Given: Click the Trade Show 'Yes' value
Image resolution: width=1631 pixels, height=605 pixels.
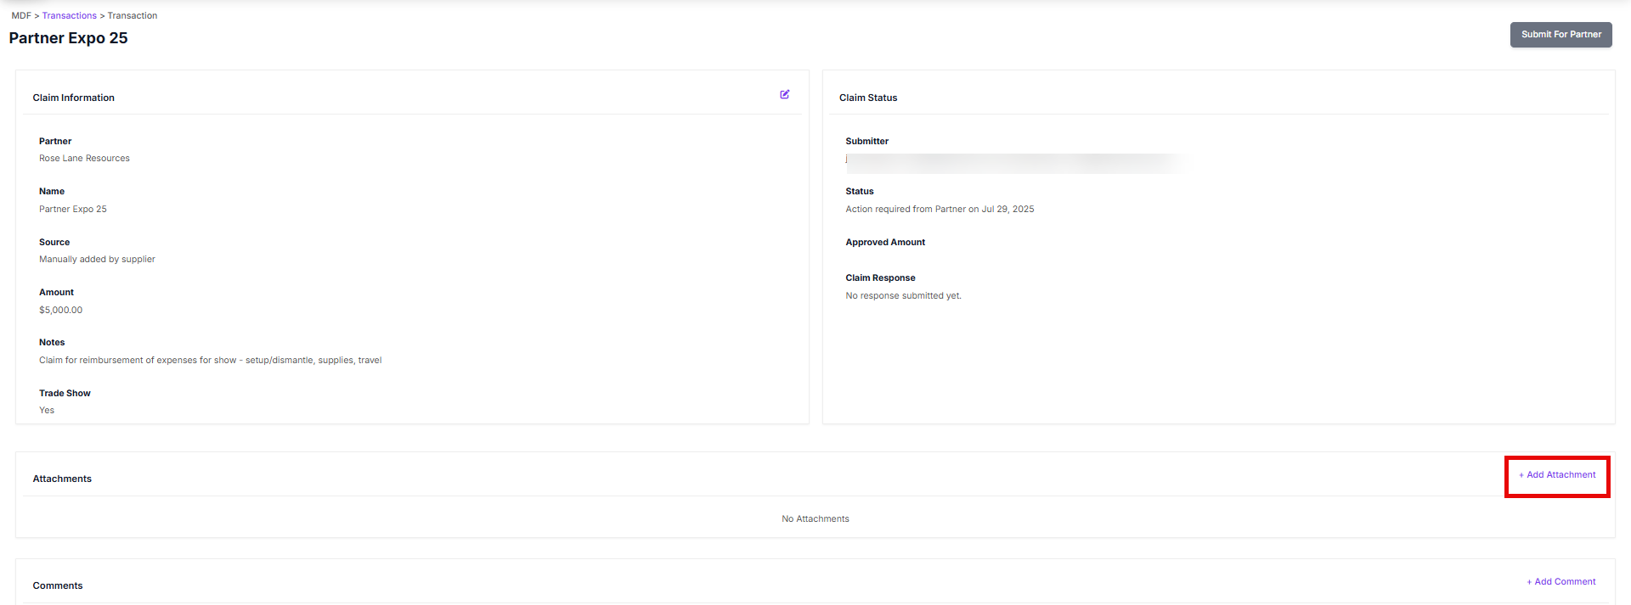Looking at the screenshot, I should (x=47, y=411).
